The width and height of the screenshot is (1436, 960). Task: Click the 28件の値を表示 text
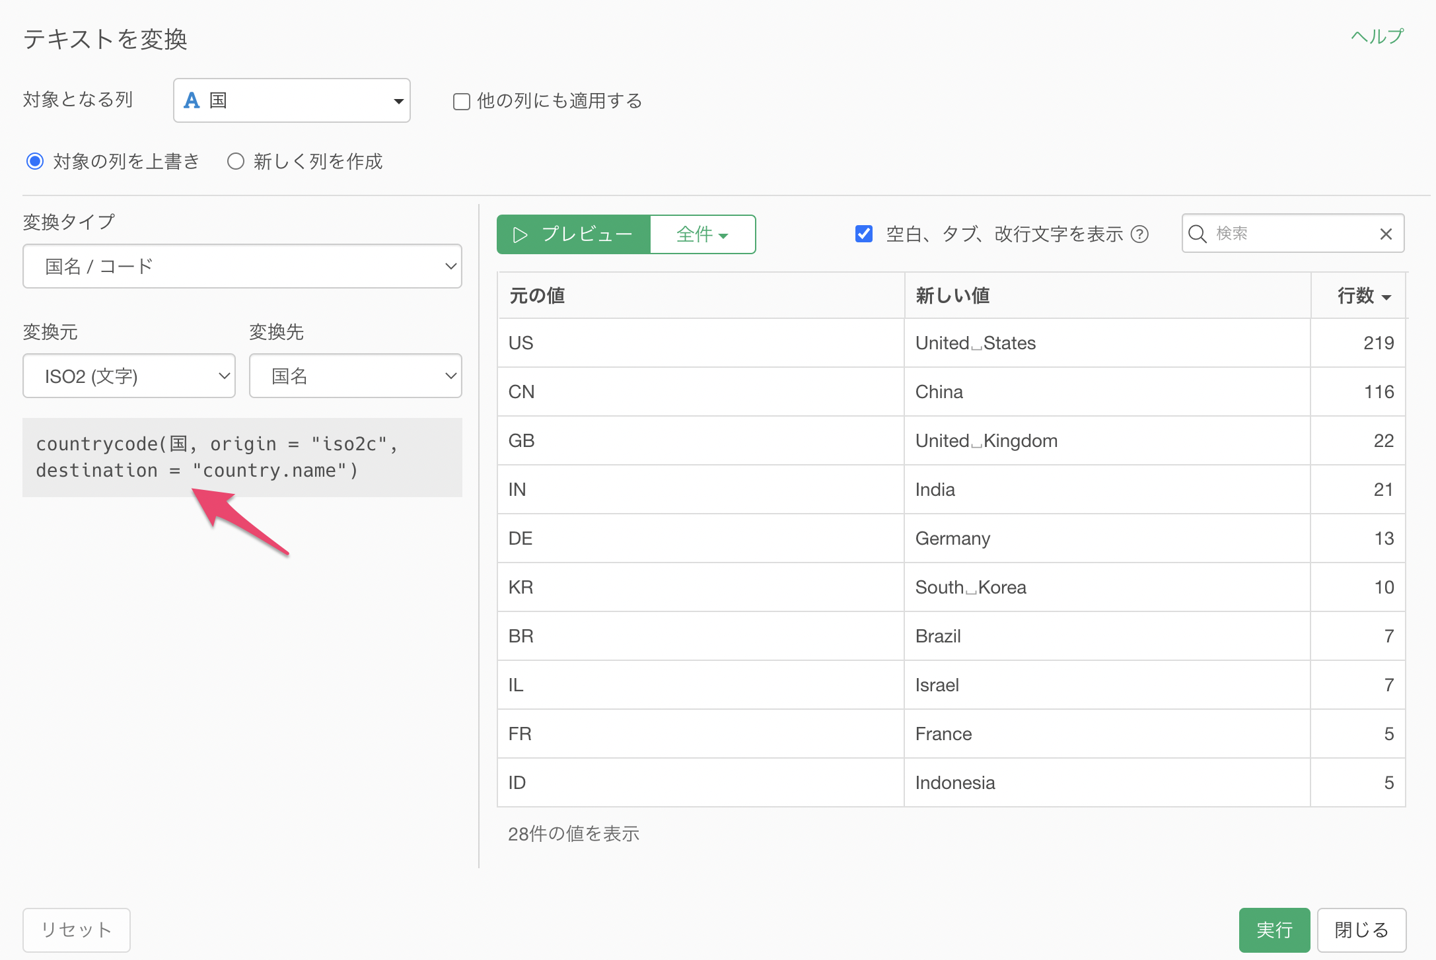(573, 834)
